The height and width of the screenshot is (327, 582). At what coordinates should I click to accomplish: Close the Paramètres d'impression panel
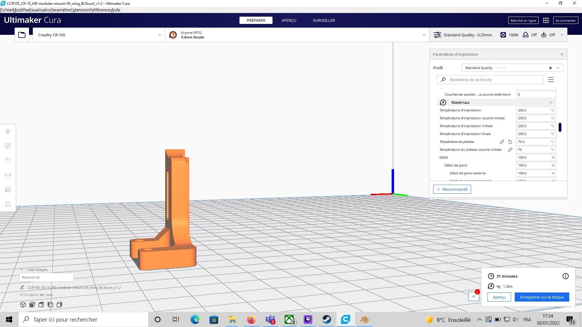pos(562,54)
